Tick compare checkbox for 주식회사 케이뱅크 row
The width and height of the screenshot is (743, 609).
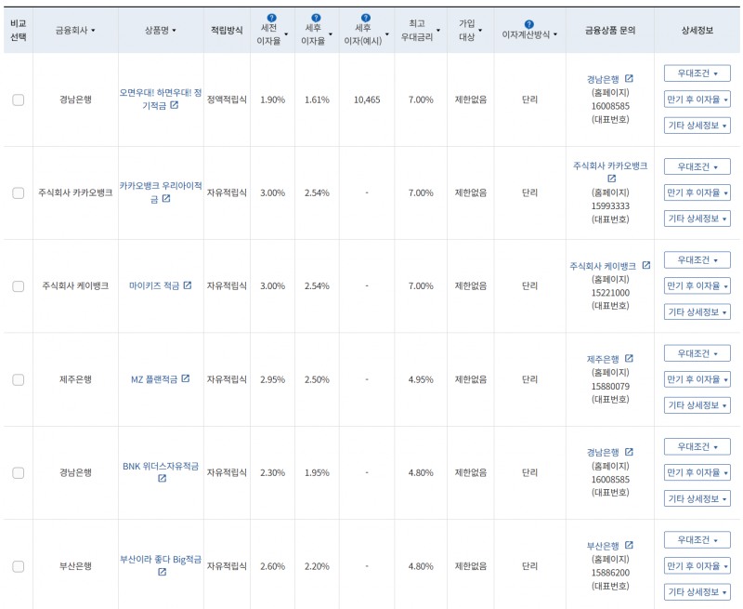18,286
